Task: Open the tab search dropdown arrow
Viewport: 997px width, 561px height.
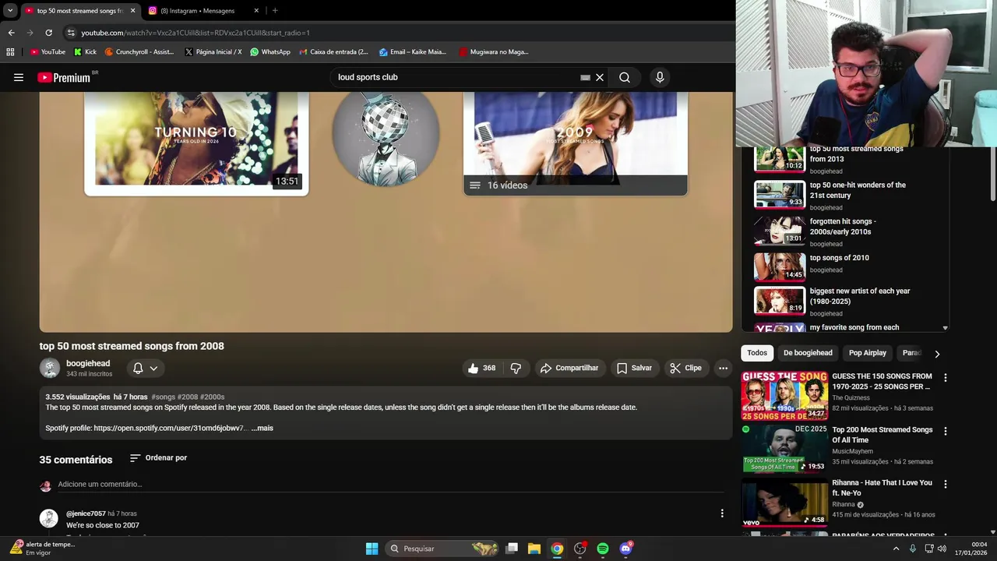Action: (10, 11)
